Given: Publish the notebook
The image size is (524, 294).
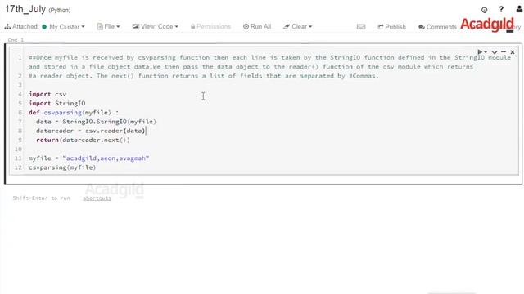Looking at the screenshot, I should pyautogui.click(x=391, y=27).
